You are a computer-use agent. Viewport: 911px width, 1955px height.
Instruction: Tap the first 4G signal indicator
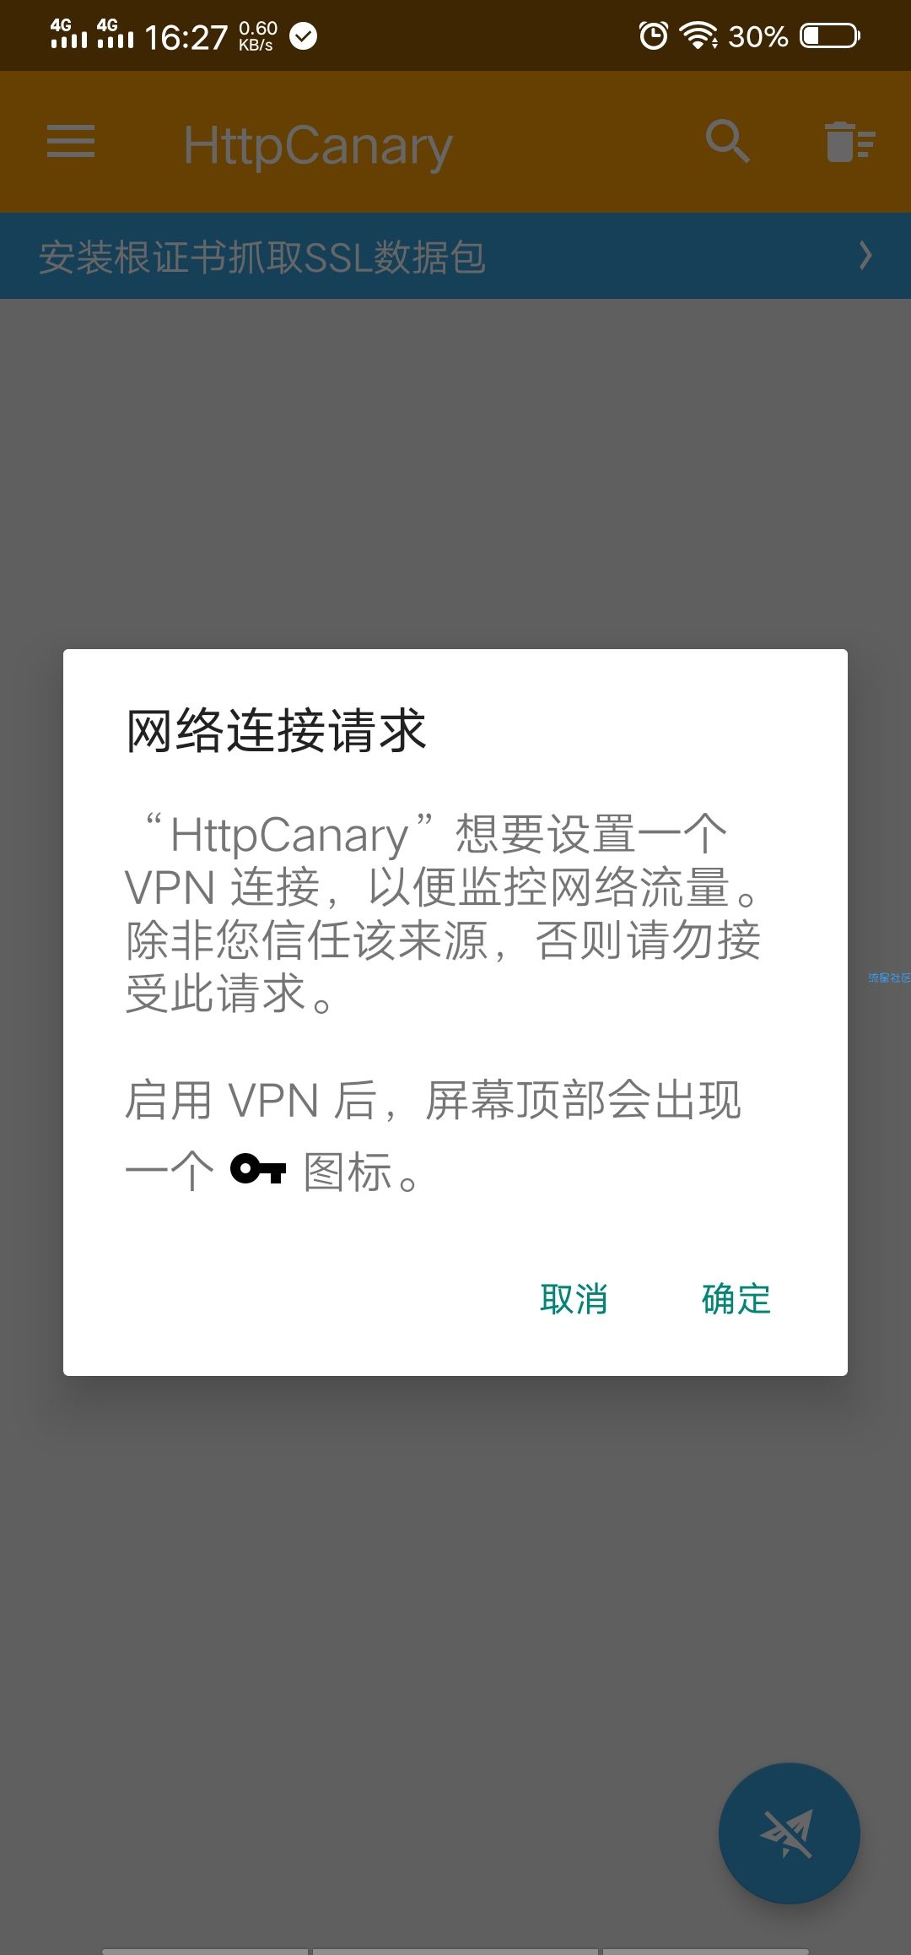68,33
